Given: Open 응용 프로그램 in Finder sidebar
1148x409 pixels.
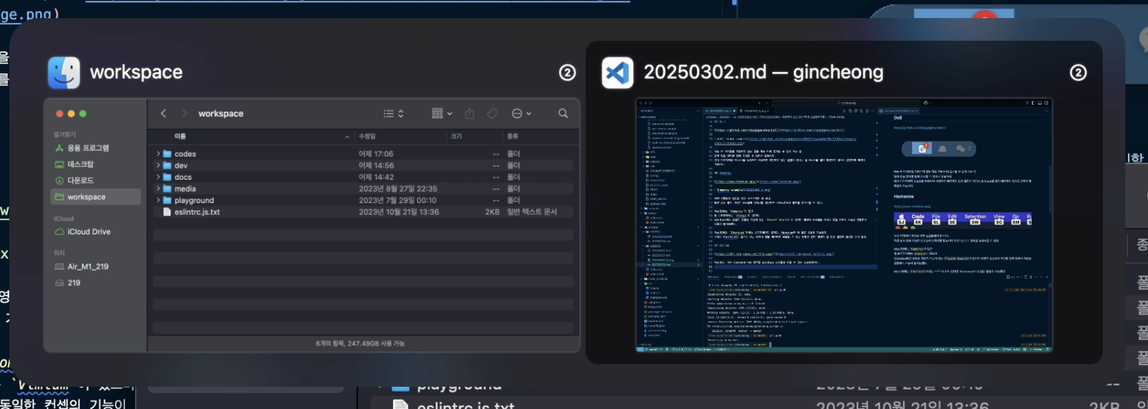Looking at the screenshot, I should pyautogui.click(x=88, y=148).
